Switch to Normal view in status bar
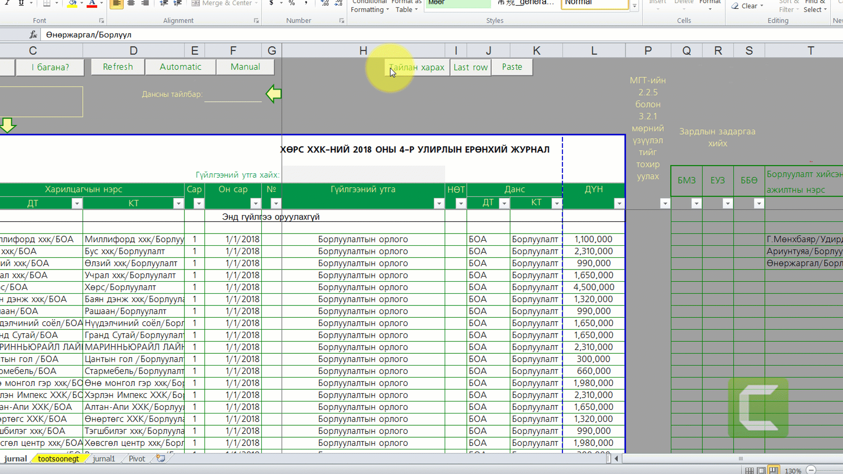Viewport: 843px width, 474px height. 749,470
